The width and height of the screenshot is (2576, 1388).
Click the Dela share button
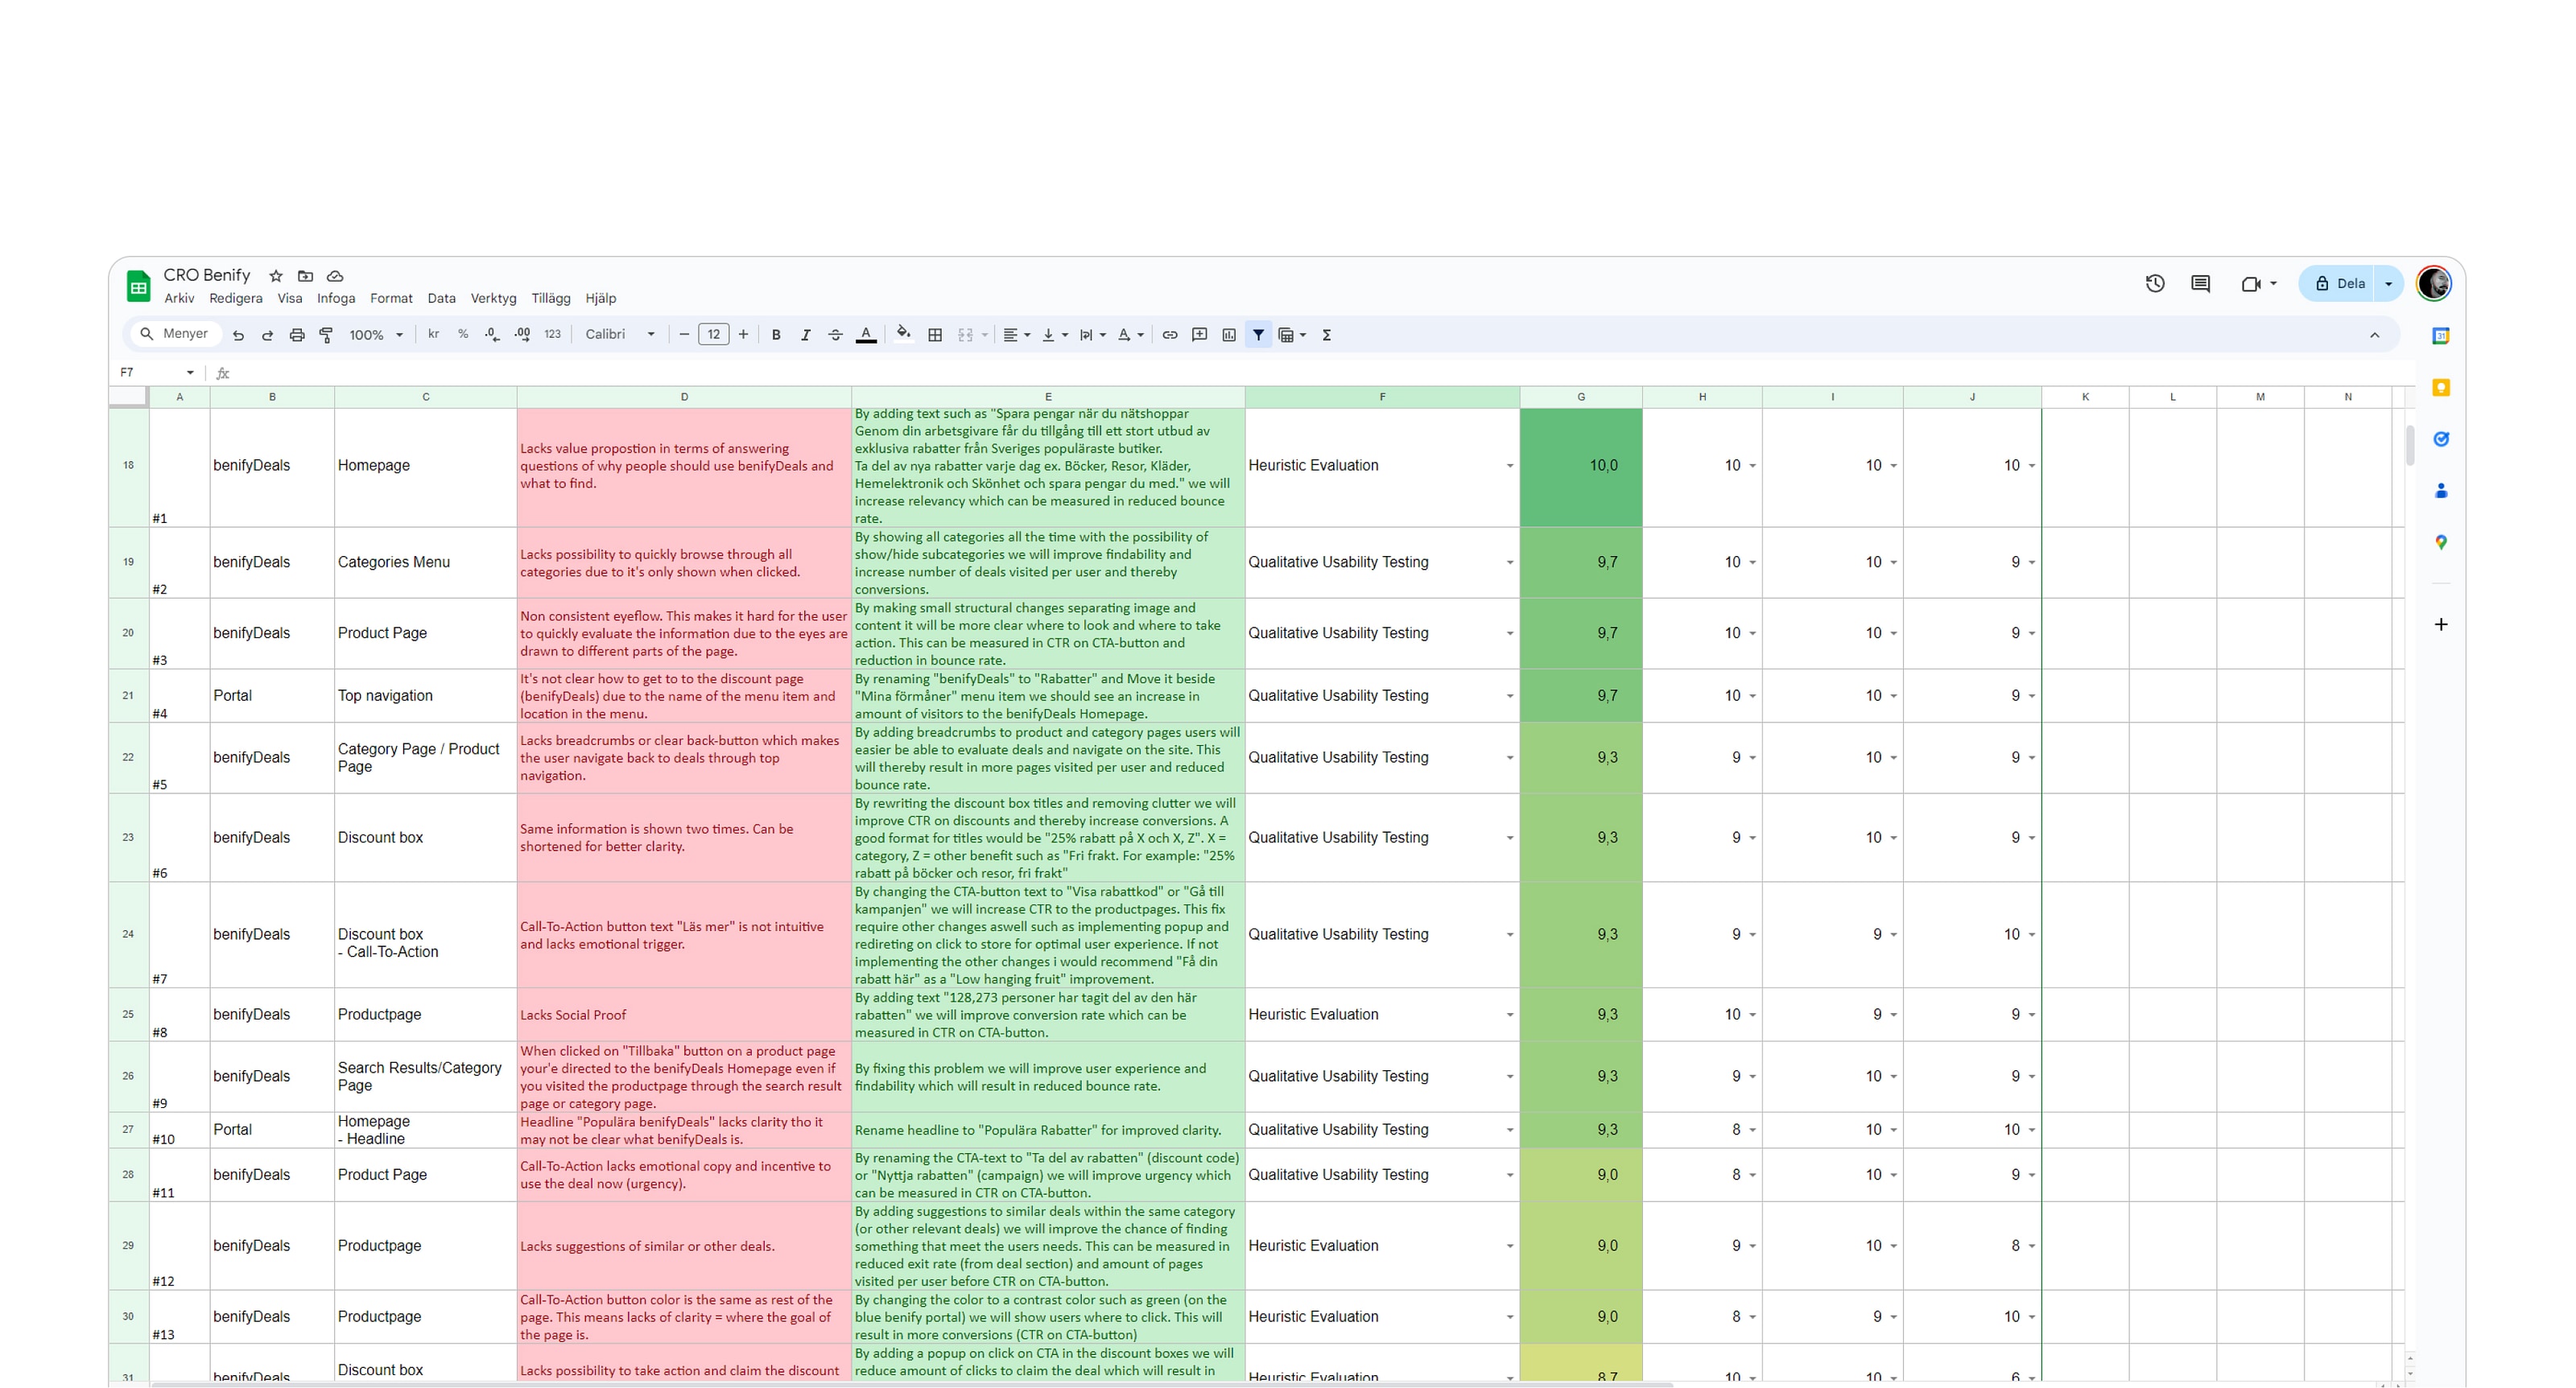(x=2338, y=284)
